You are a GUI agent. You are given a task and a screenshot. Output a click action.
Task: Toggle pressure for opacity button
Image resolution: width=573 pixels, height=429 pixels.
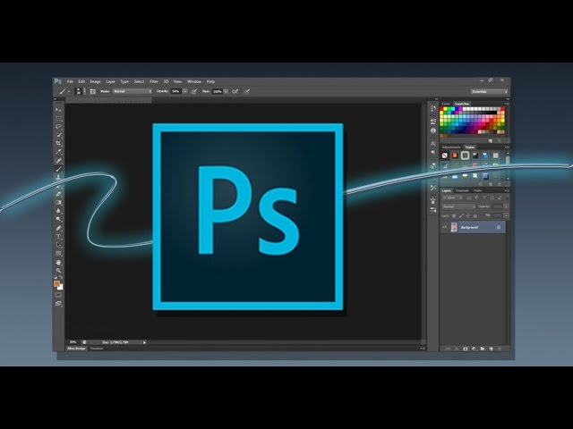pos(194,91)
